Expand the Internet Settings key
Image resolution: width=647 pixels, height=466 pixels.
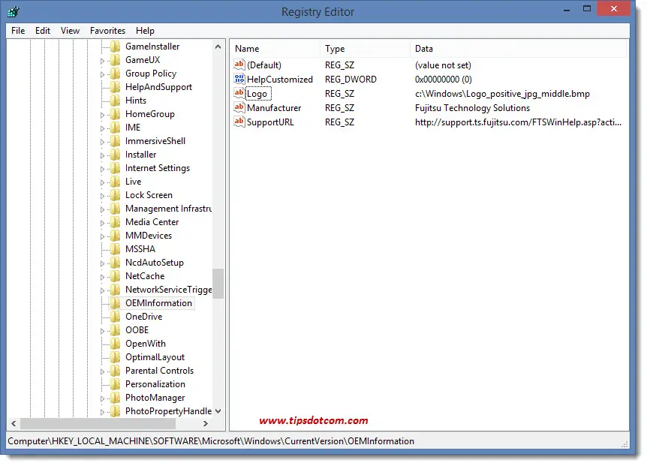[x=104, y=169]
